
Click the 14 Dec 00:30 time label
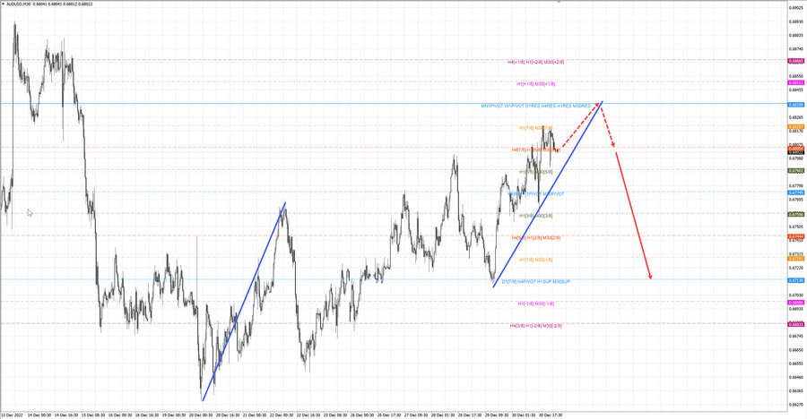click(x=39, y=415)
